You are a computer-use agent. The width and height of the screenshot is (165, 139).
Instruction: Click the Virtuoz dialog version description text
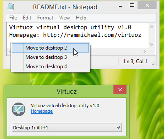65,105
